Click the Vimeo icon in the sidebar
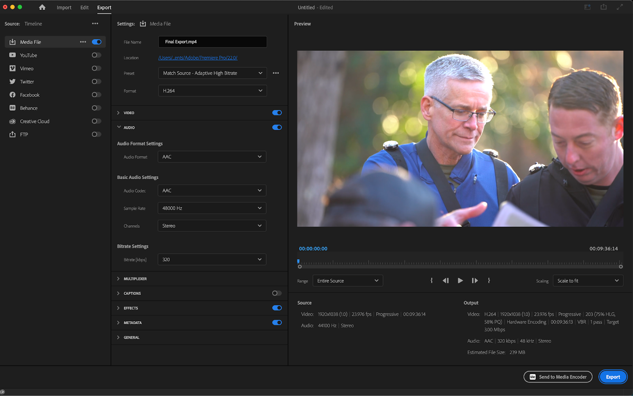Viewport: 633px width, 396px height. tap(12, 68)
